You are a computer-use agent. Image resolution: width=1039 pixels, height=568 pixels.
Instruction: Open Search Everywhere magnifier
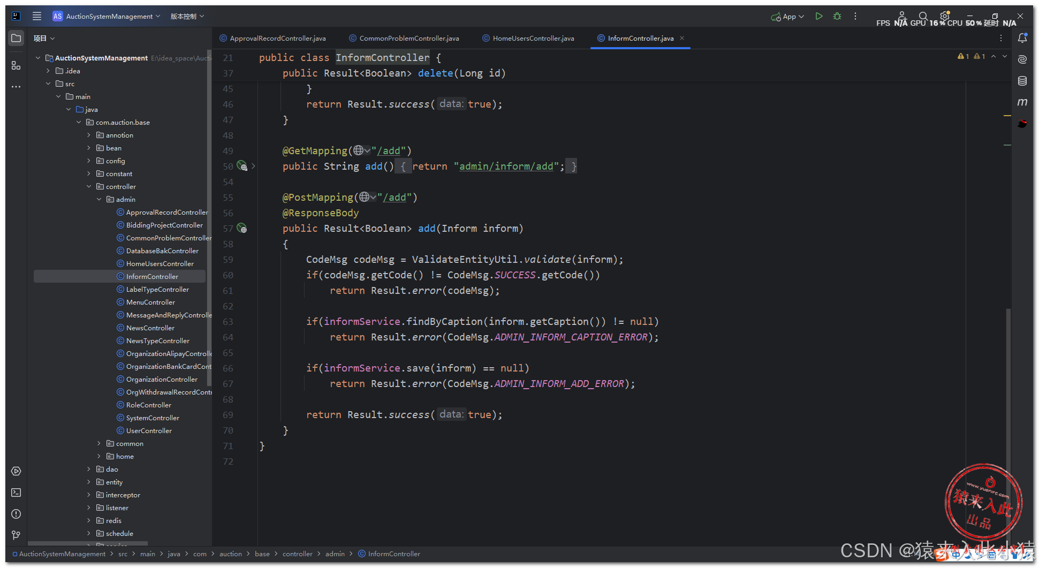923,16
